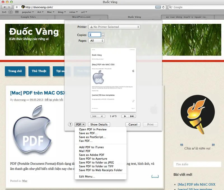224x190 pixels.
Task: Click the Show Details button
Action: point(99,124)
